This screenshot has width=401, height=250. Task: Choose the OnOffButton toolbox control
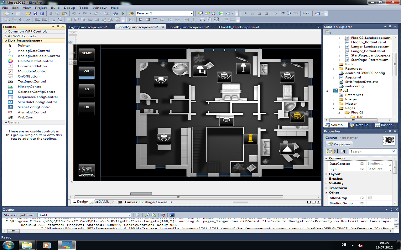tap(28, 76)
